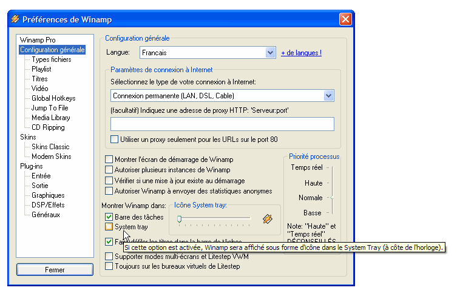
Task: Select 'Global Hotkeys' in tree
Action: pyautogui.click(x=53, y=98)
